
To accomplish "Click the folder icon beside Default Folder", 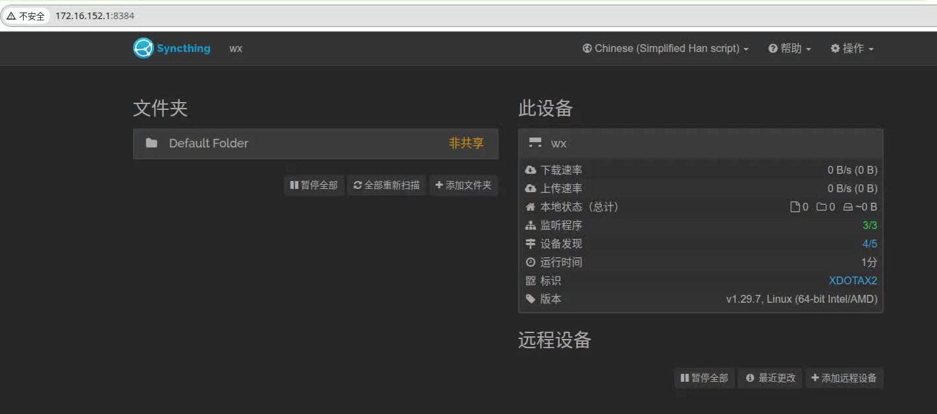I will tap(151, 143).
